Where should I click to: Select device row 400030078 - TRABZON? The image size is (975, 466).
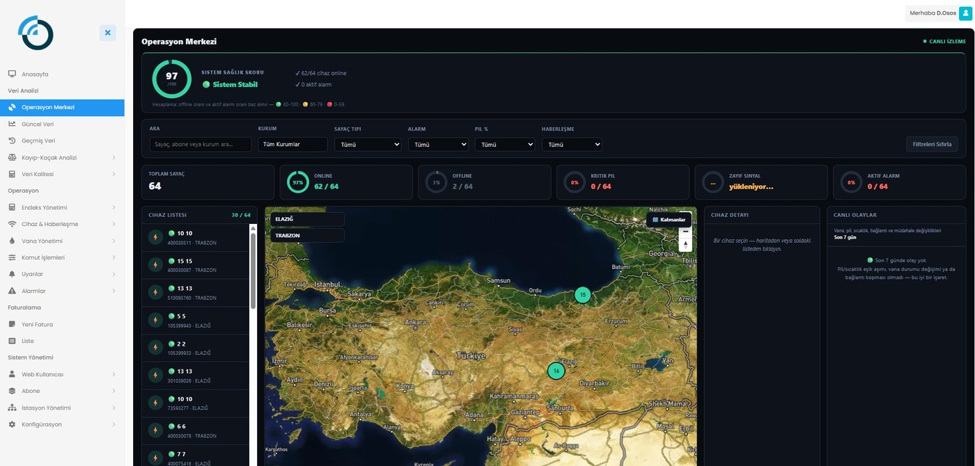click(x=195, y=431)
